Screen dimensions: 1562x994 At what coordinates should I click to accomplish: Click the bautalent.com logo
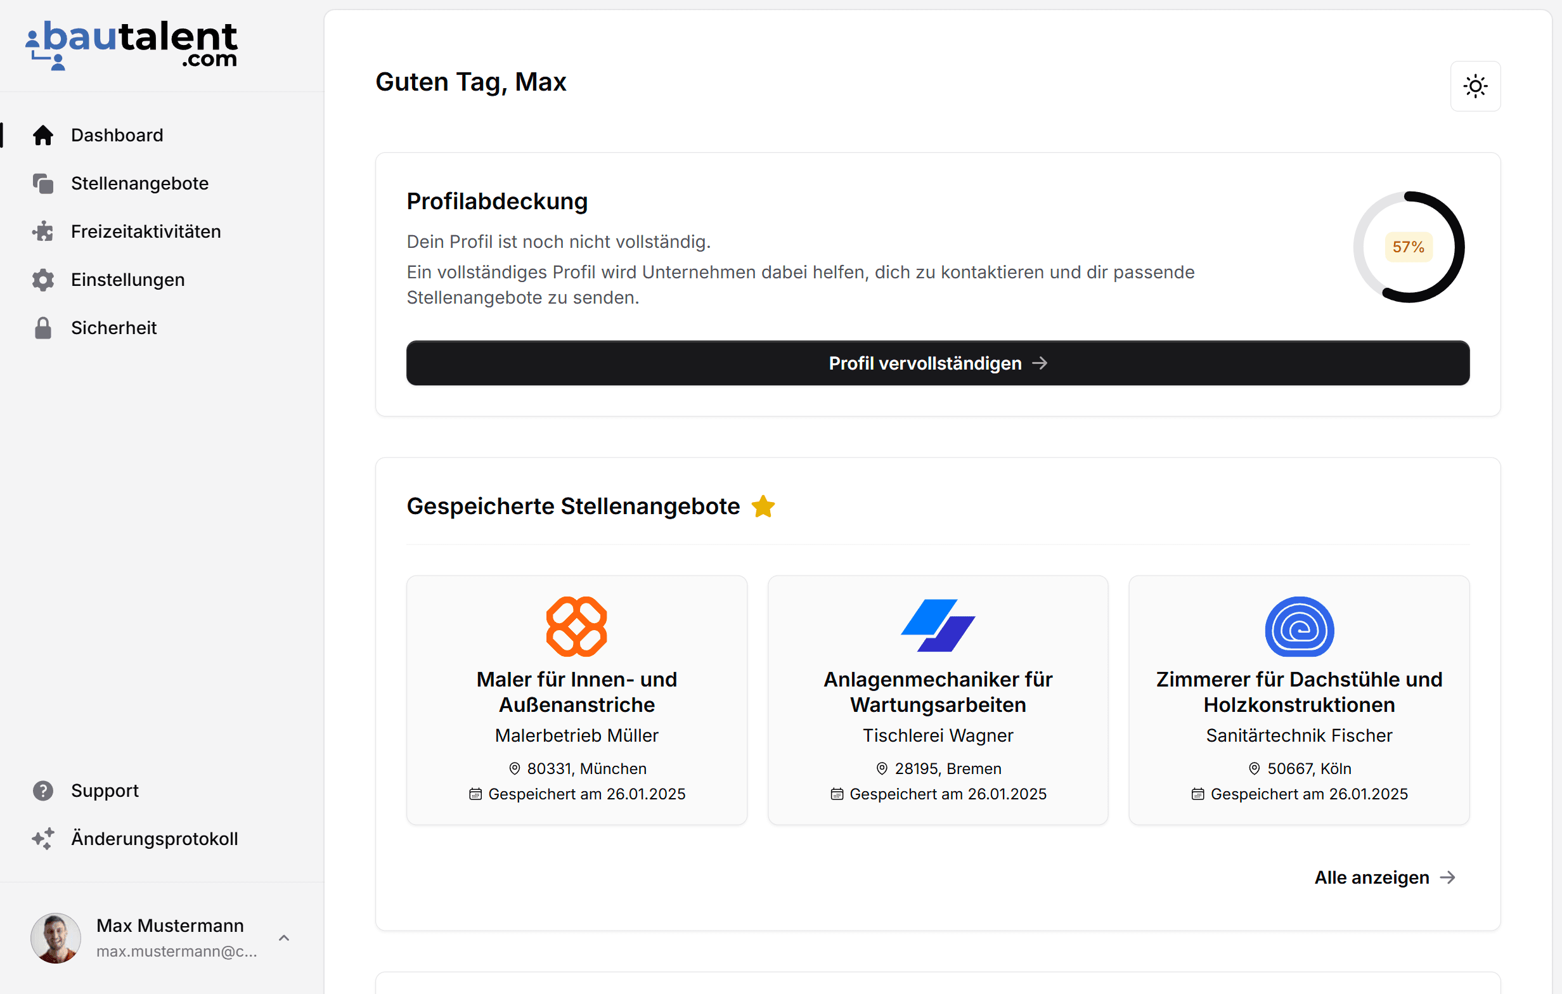pos(132,45)
